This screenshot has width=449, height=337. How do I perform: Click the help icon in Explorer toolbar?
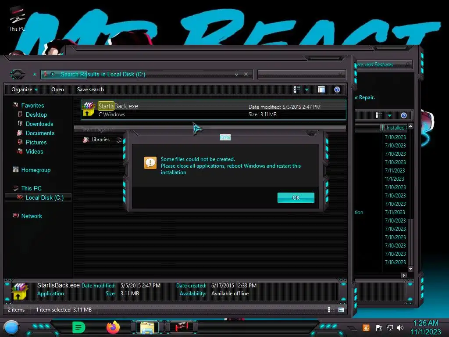(337, 90)
